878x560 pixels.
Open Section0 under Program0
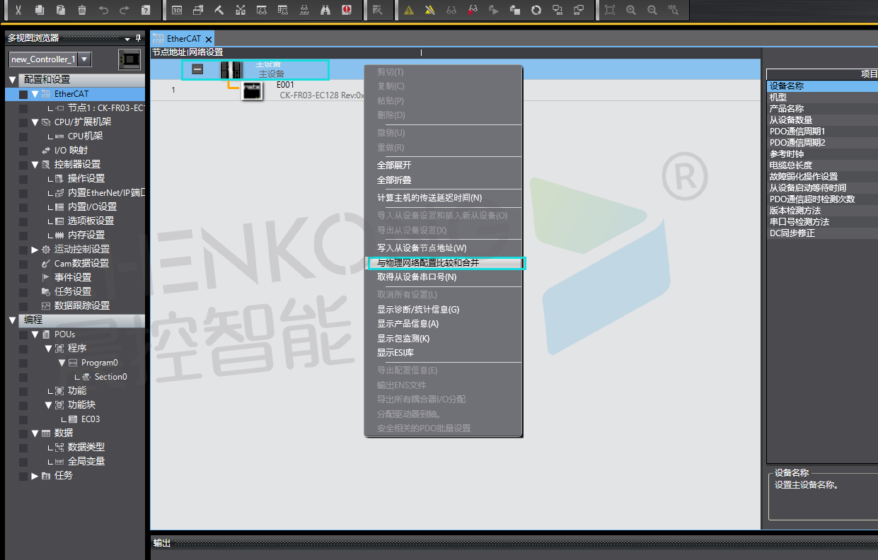pos(110,377)
